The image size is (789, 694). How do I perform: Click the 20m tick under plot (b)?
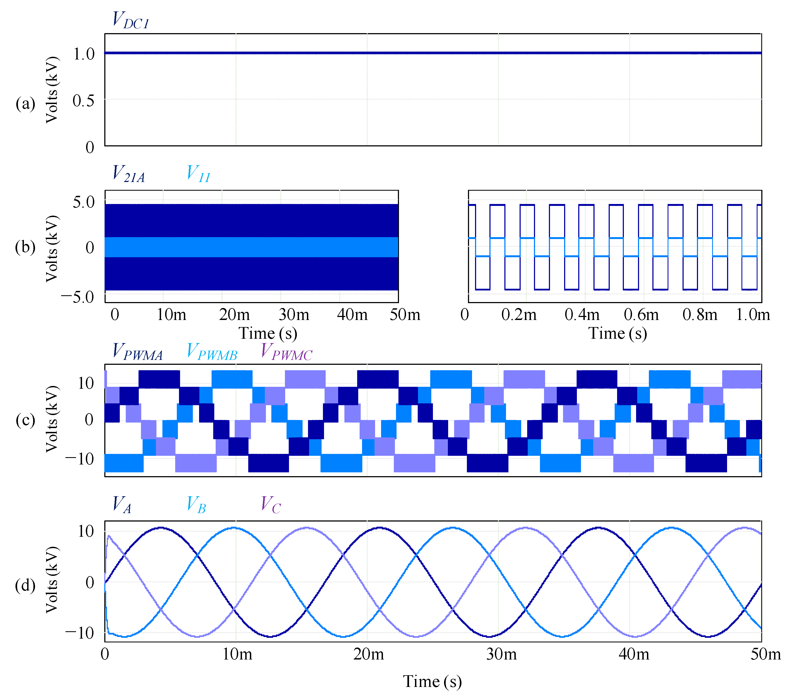tap(234, 315)
